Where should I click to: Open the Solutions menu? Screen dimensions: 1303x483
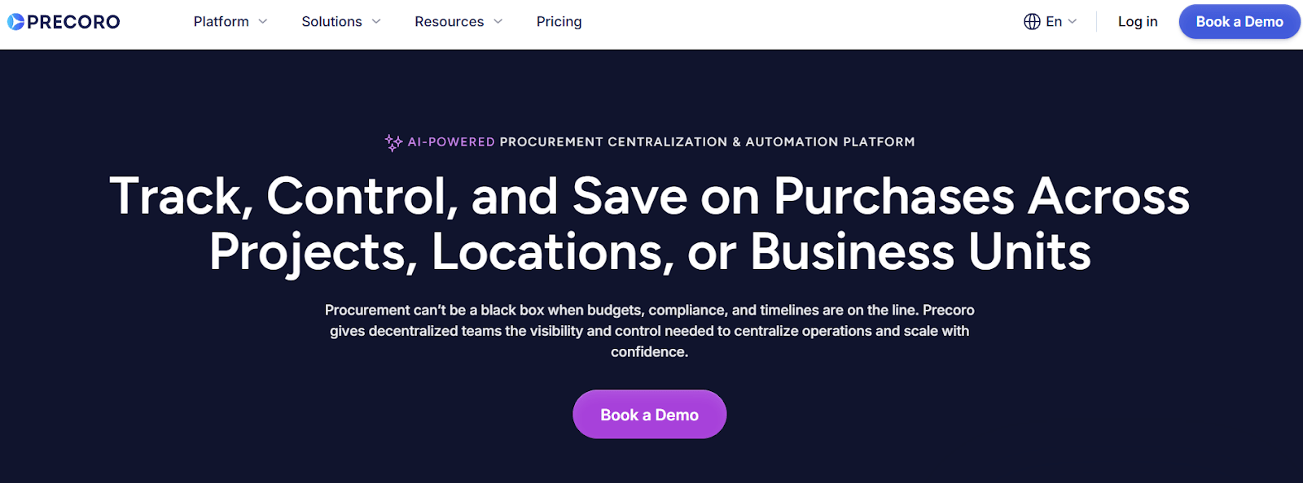tap(331, 22)
